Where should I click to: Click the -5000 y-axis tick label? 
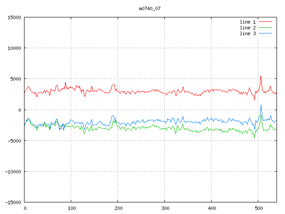point(14,140)
